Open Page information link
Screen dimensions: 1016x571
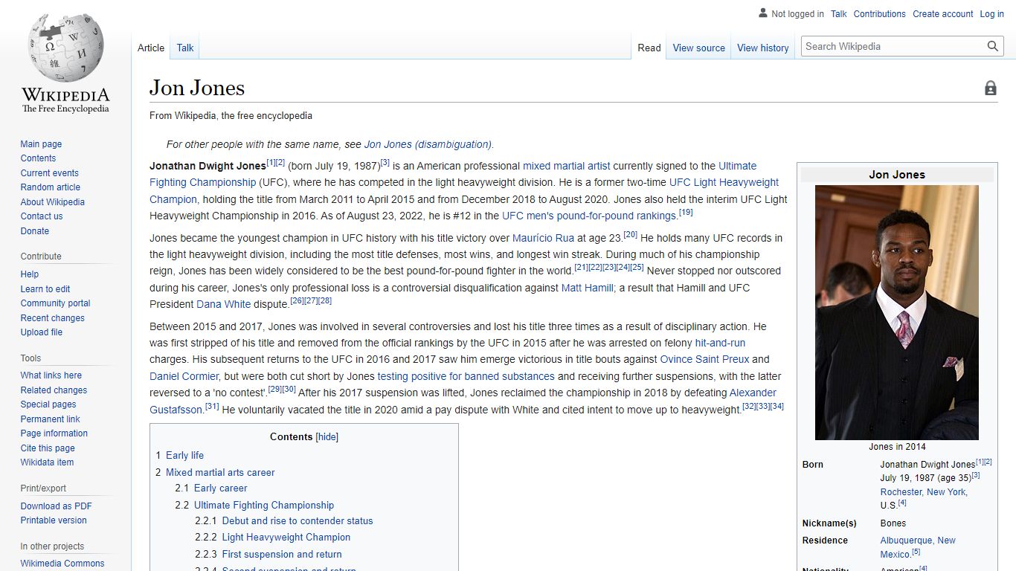pos(54,433)
